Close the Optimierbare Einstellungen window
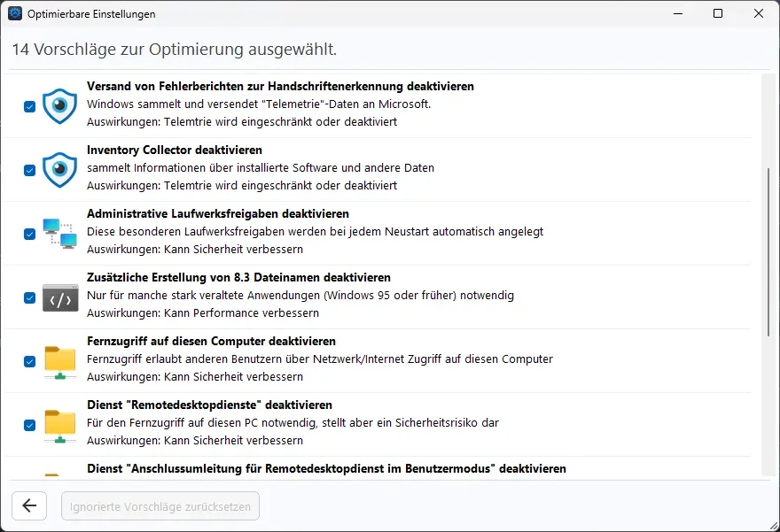The width and height of the screenshot is (780, 532). tap(758, 13)
